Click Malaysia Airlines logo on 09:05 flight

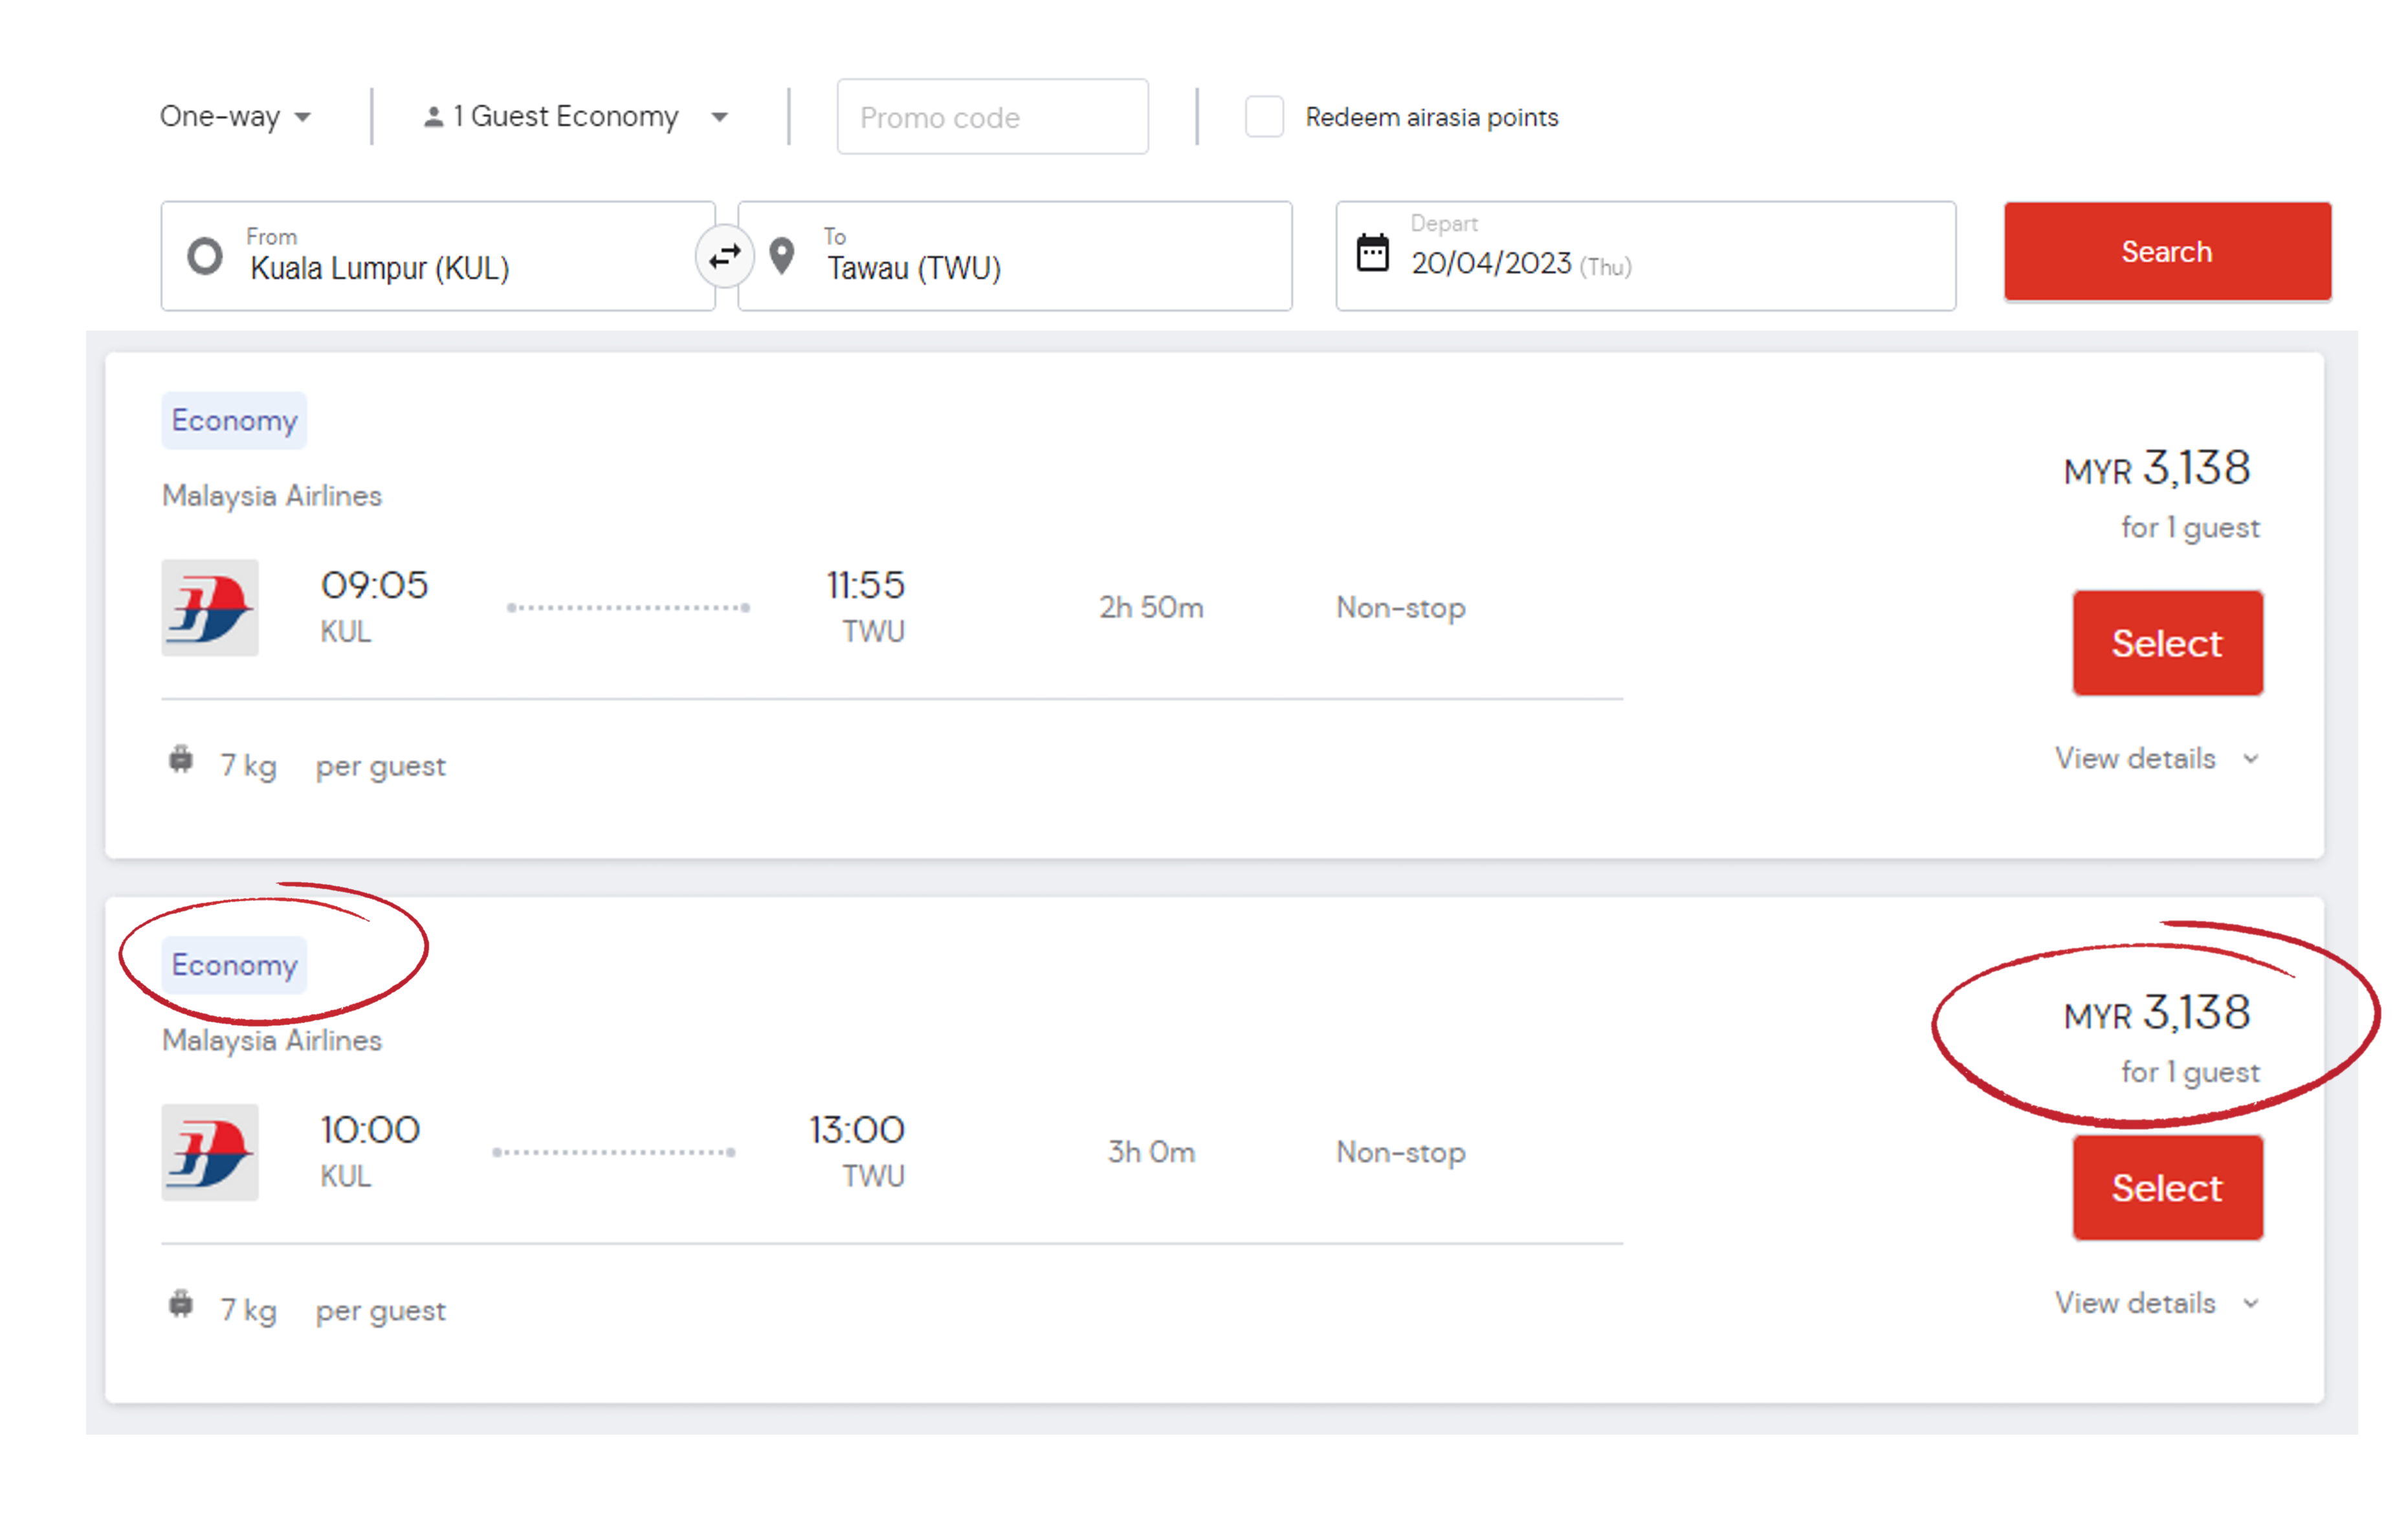pos(210,607)
